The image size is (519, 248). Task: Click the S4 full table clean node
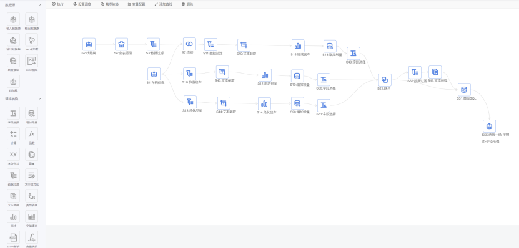122,44
